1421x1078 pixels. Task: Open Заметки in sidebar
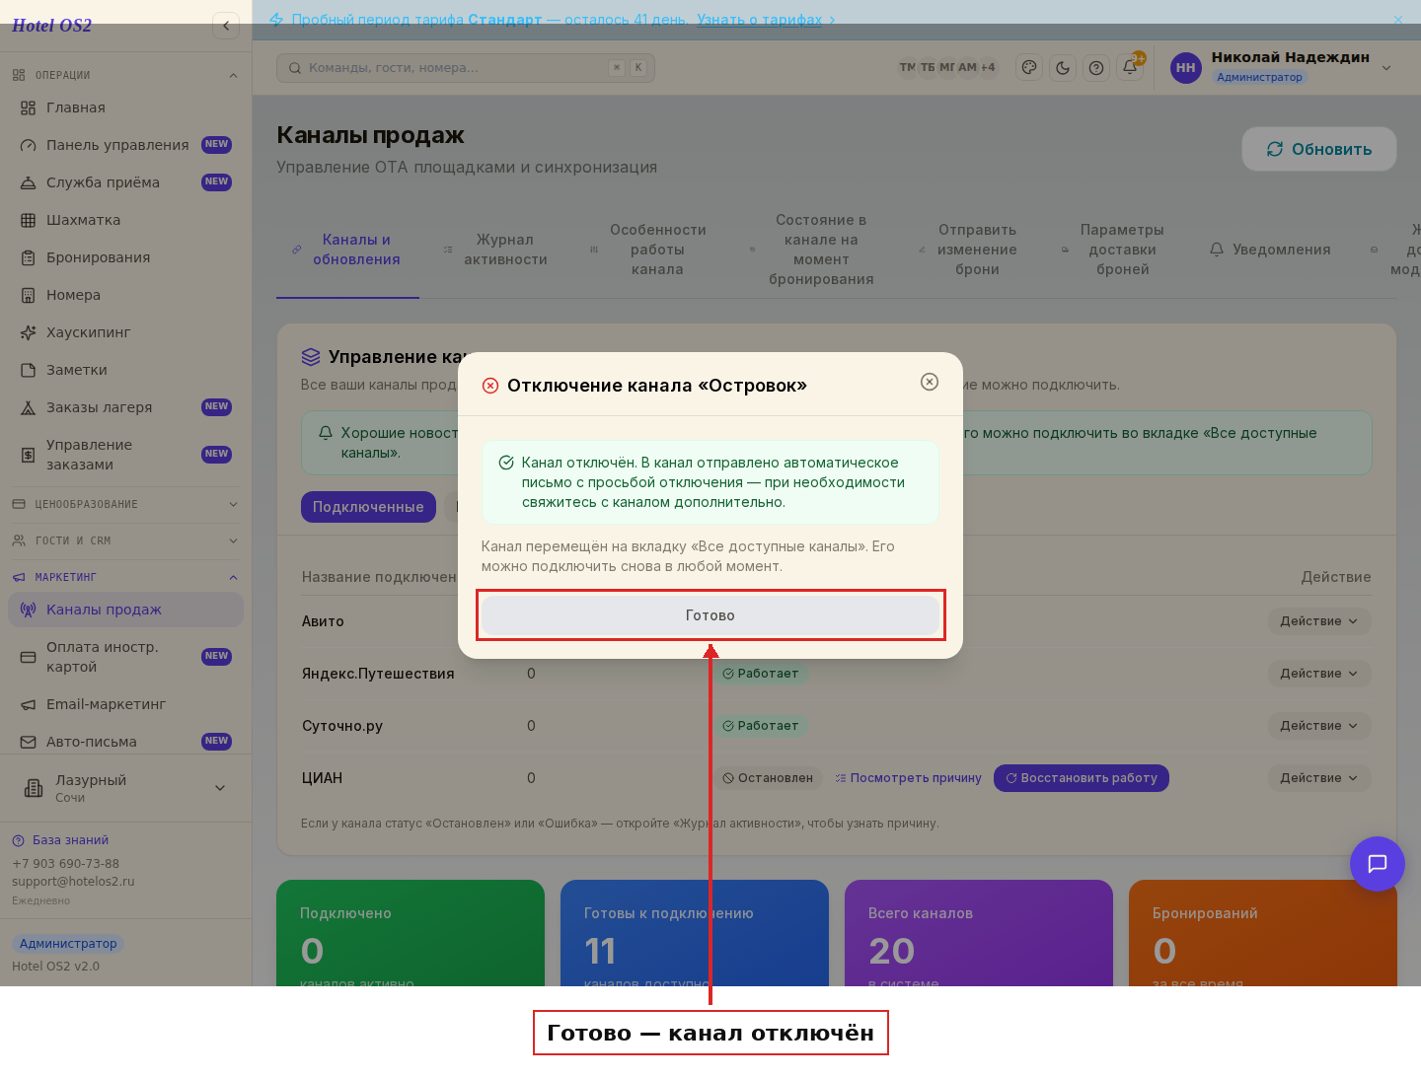[125, 370]
